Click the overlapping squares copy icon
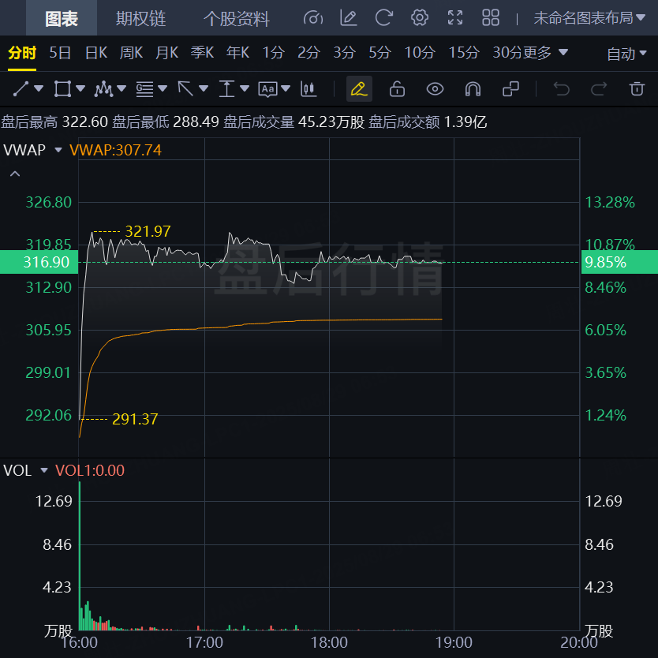The width and height of the screenshot is (658, 658). click(510, 89)
